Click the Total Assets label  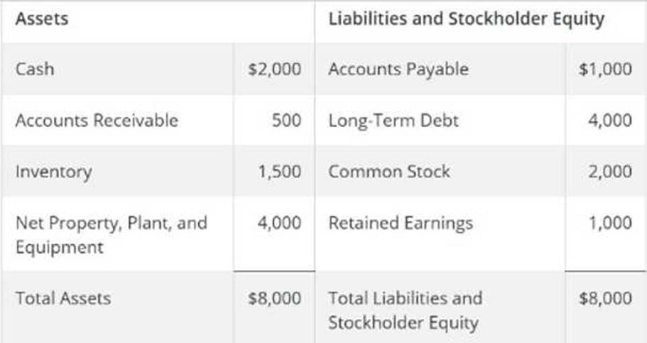click(x=63, y=298)
